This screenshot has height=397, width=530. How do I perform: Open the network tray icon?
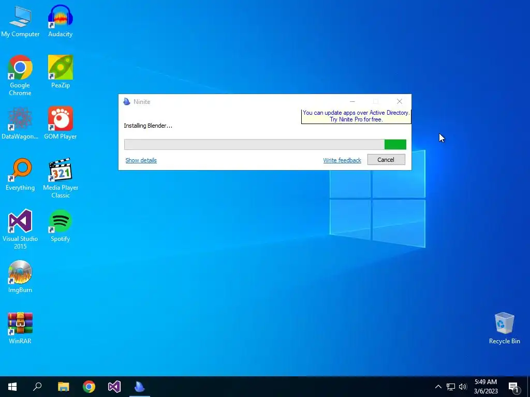(451, 387)
